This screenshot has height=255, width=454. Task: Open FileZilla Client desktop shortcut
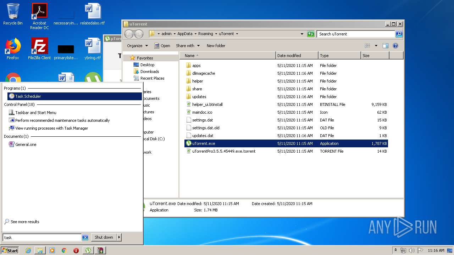click(x=39, y=49)
